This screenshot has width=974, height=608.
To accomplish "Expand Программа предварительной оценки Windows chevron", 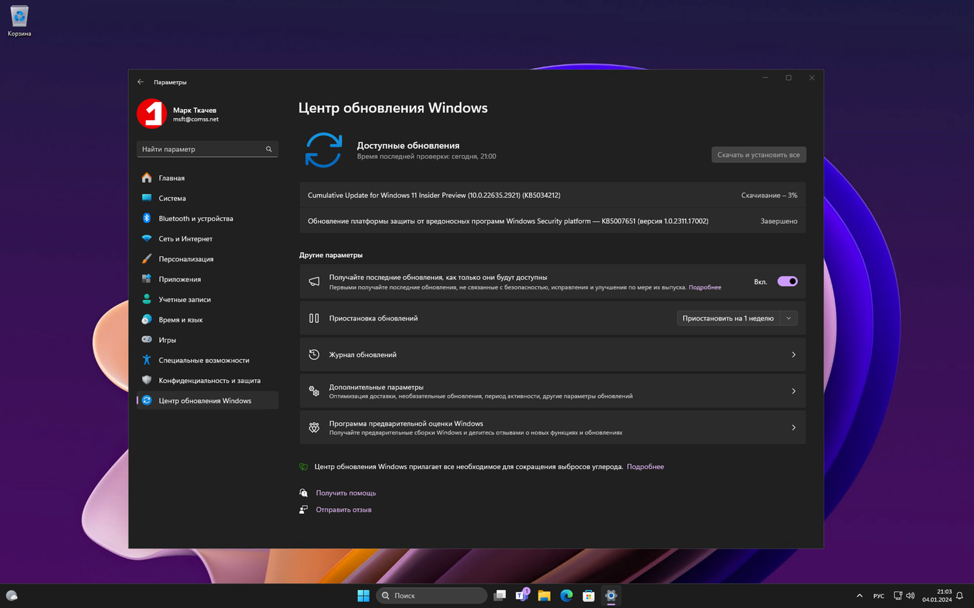I will 793,428.
